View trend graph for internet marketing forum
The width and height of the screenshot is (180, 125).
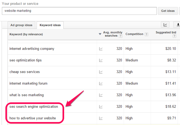coord(101,84)
